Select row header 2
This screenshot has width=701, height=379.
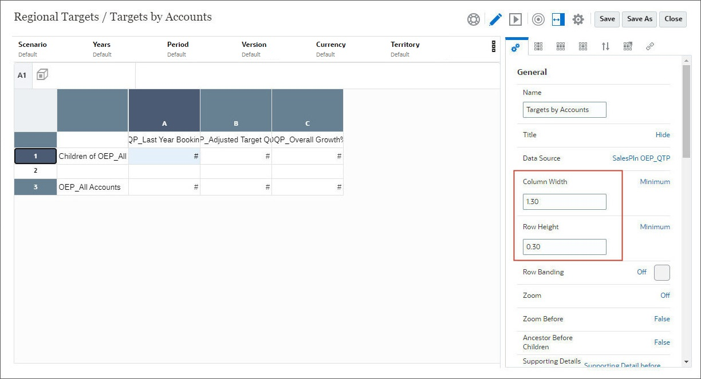pyautogui.click(x=36, y=171)
